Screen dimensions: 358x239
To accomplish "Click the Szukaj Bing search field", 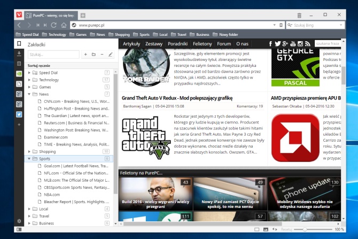I will 315,25.
